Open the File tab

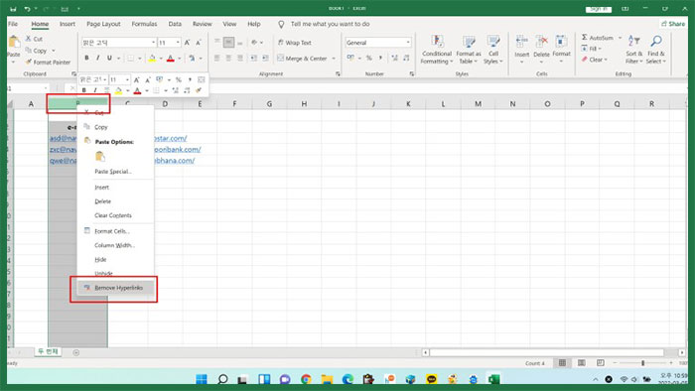[13, 24]
